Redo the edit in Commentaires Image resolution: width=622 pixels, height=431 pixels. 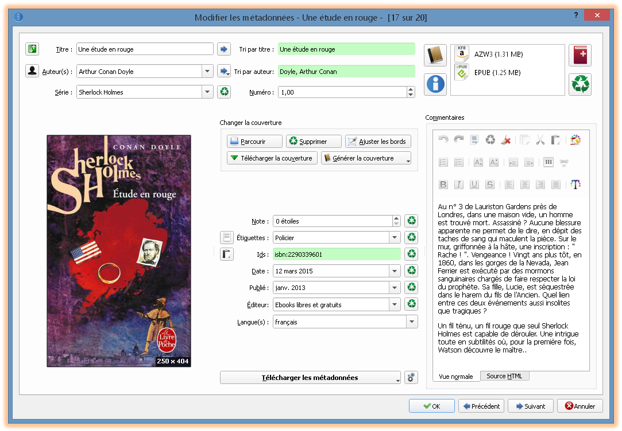click(x=459, y=140)
